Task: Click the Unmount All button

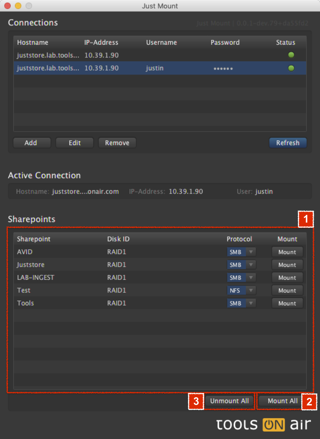Action: [x=229, y=401]
